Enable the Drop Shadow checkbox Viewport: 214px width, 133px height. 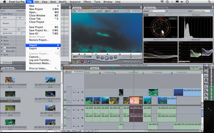(5, 48)
